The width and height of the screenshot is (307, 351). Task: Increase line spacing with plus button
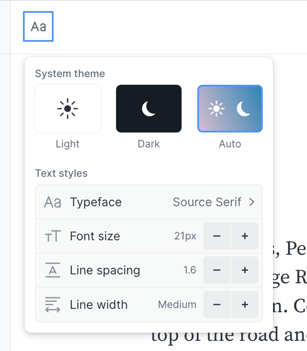coord(245,270)
